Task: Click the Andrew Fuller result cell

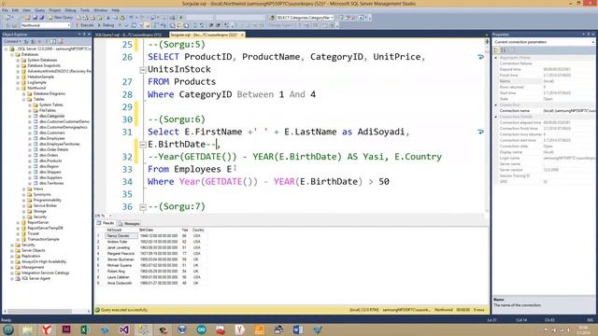Action: pos(121,242)
